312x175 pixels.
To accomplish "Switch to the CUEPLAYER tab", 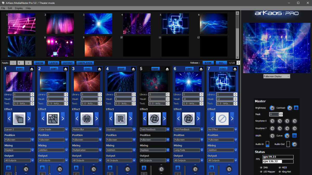I will coord(85,63).
